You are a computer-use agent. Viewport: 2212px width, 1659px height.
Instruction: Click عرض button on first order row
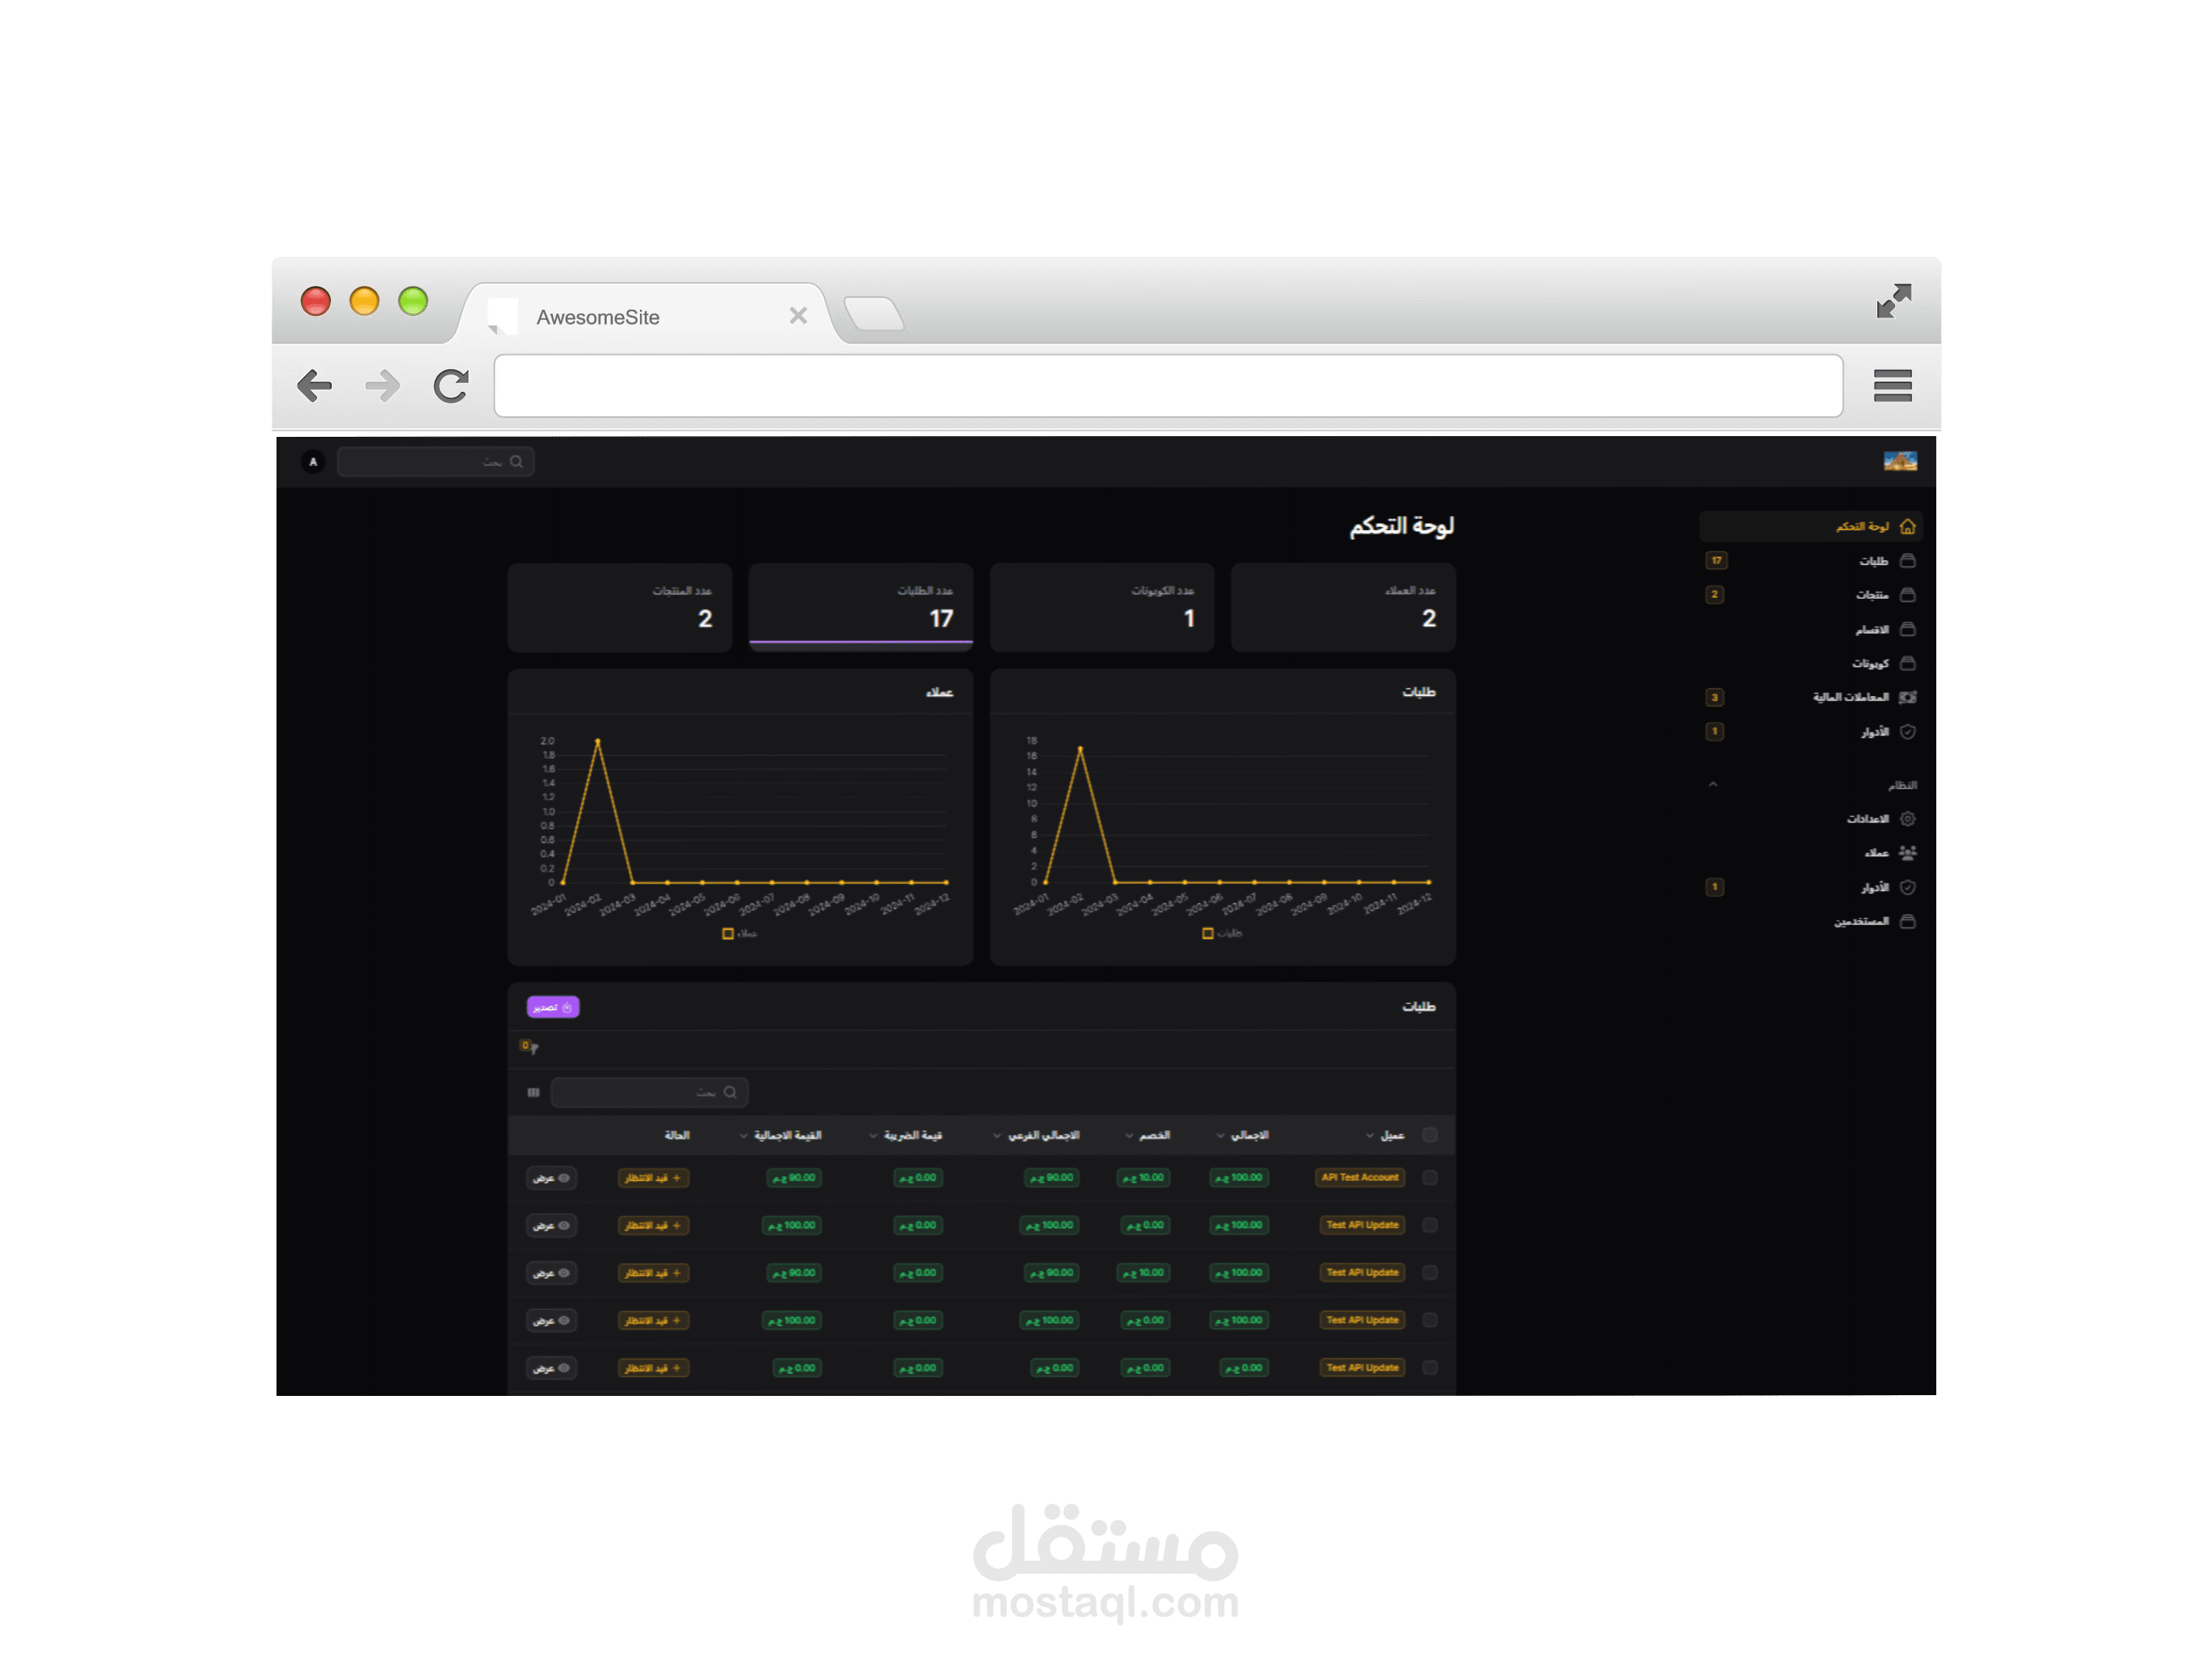tap(551, 1178)
